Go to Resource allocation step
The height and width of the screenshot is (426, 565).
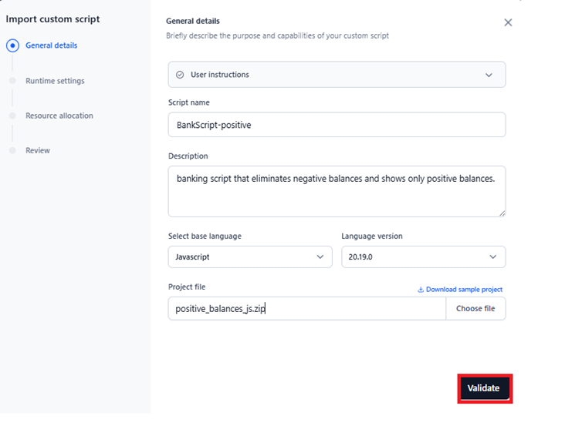[59, 116]
